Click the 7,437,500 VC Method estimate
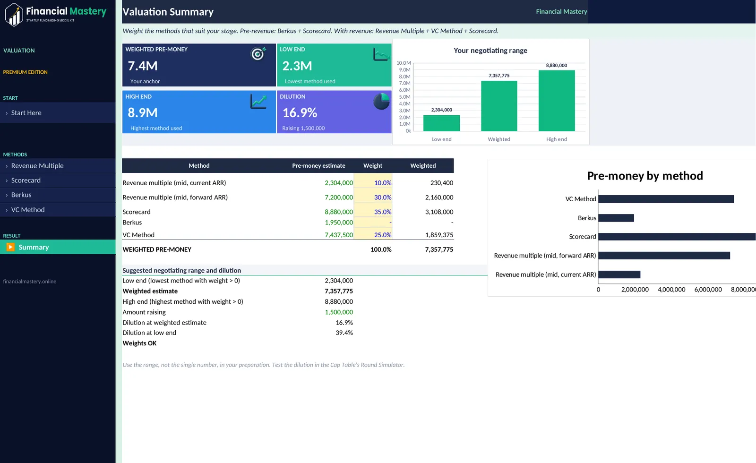The image size is (756, 463). pos(339,235)
